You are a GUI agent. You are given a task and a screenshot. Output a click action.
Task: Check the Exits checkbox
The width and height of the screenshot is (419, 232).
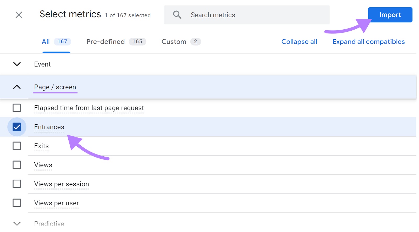click(x=17, y=146)
